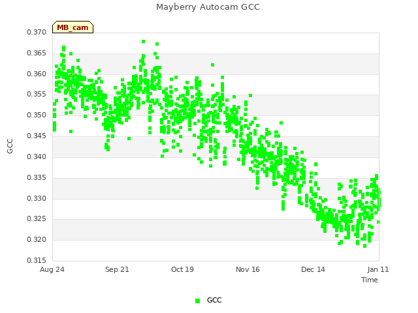The height and width of the screenshot is (313, 418).
Task: Click the 0.365 y-axis value
Action: tap(37, 53)
